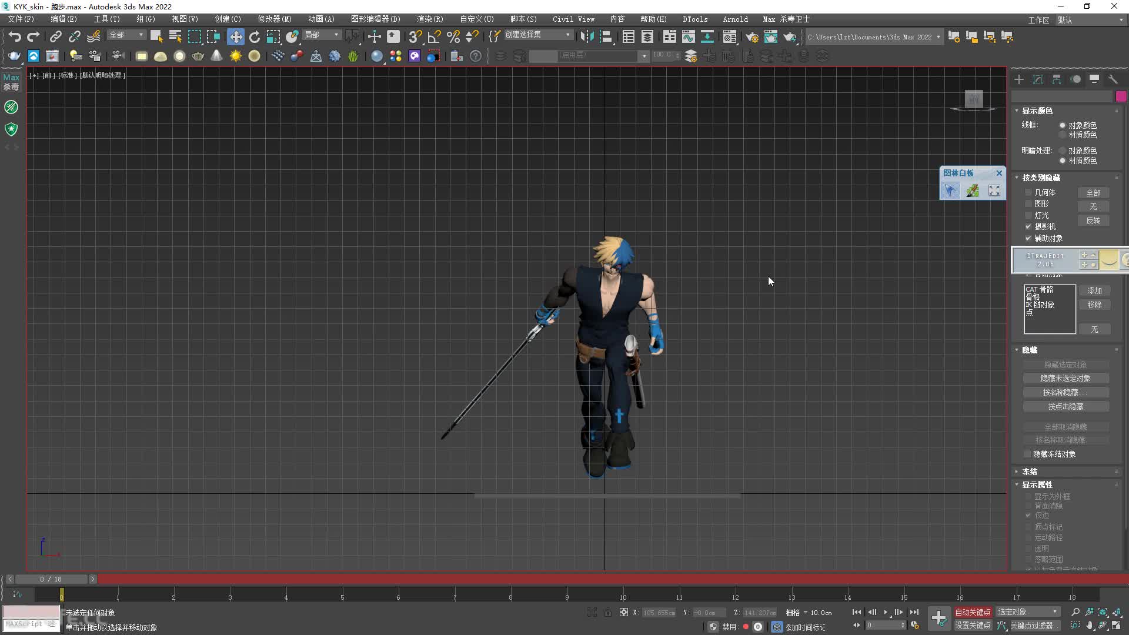Image resolution: width=1129 pixels, height=635 pixels.
Task: Click the 隐藏未选定对象 button
Action: (x=1065, y=378)
